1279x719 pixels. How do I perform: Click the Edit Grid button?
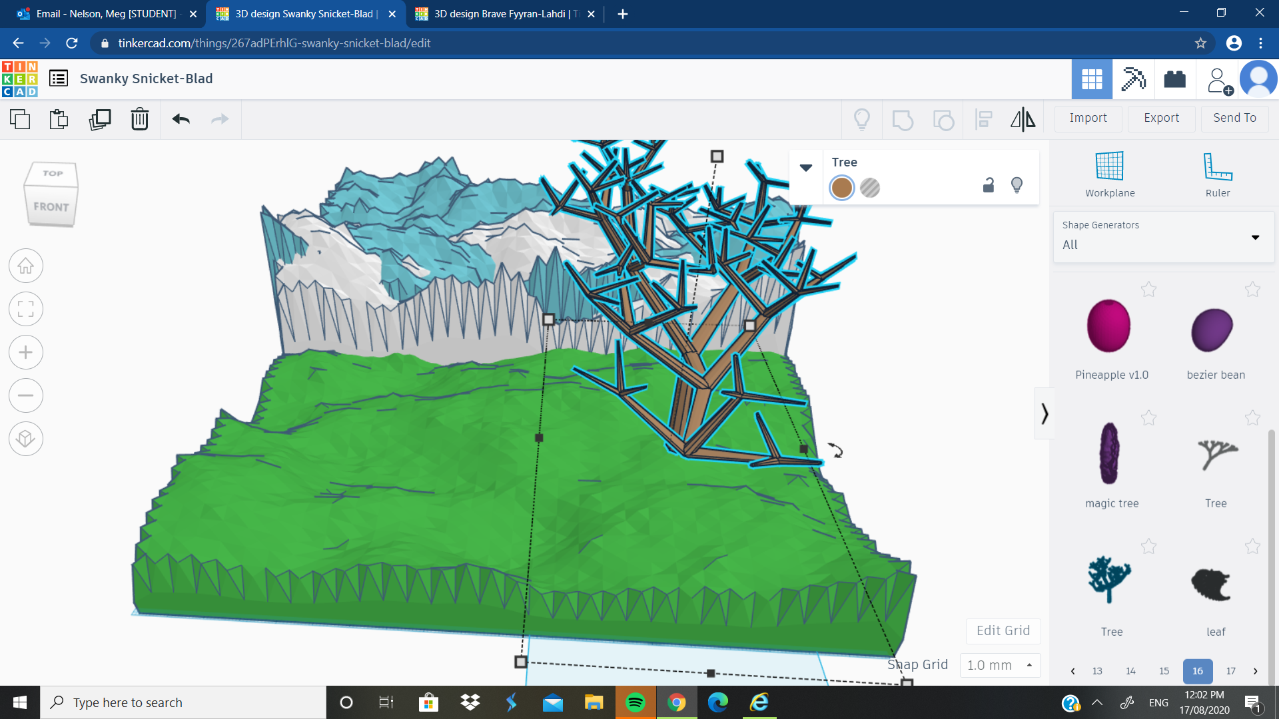1003,630
